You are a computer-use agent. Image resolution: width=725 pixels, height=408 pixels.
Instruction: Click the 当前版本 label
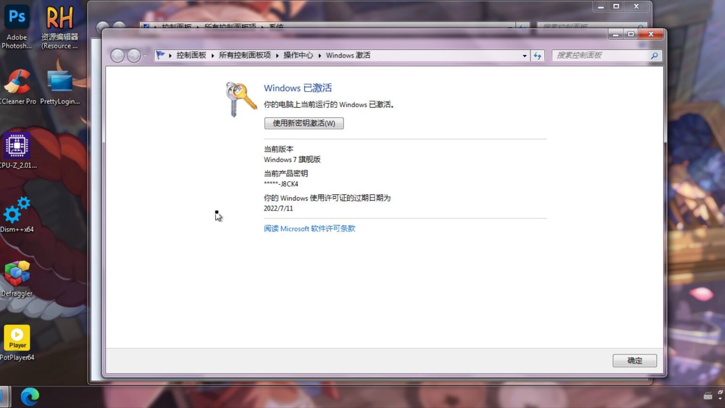pyautogui.click(x=278, y=149)
